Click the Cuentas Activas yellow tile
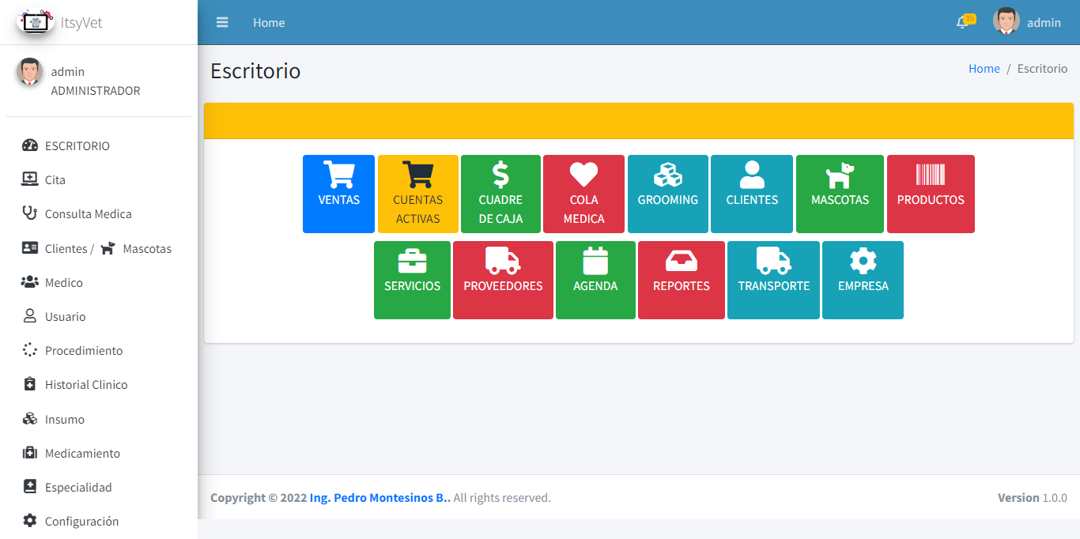This screenshot has height=539, width=1080. pos(417,194)
